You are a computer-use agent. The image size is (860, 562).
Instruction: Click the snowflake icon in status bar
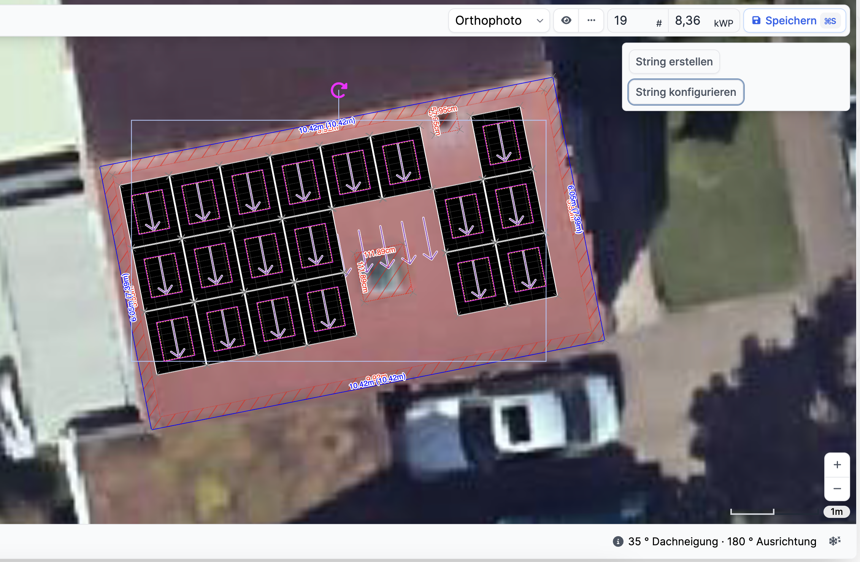click(835, 541)
